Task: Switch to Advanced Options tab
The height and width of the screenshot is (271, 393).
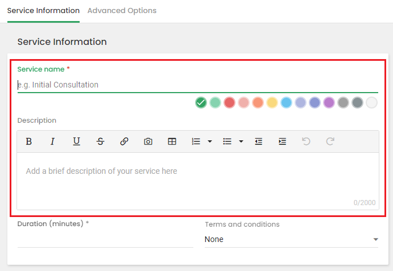Action: 122,11
